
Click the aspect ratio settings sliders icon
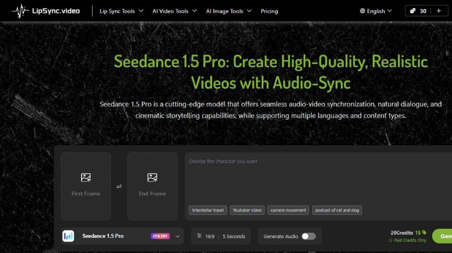coord(199,236)
